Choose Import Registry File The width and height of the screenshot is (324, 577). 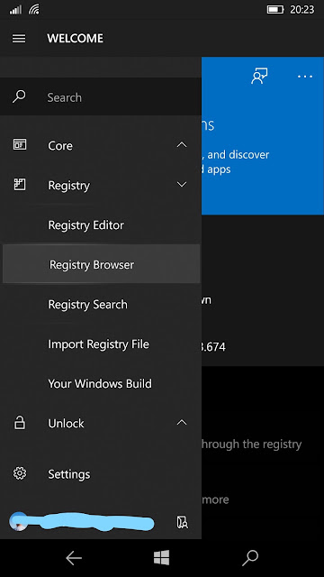98,344
